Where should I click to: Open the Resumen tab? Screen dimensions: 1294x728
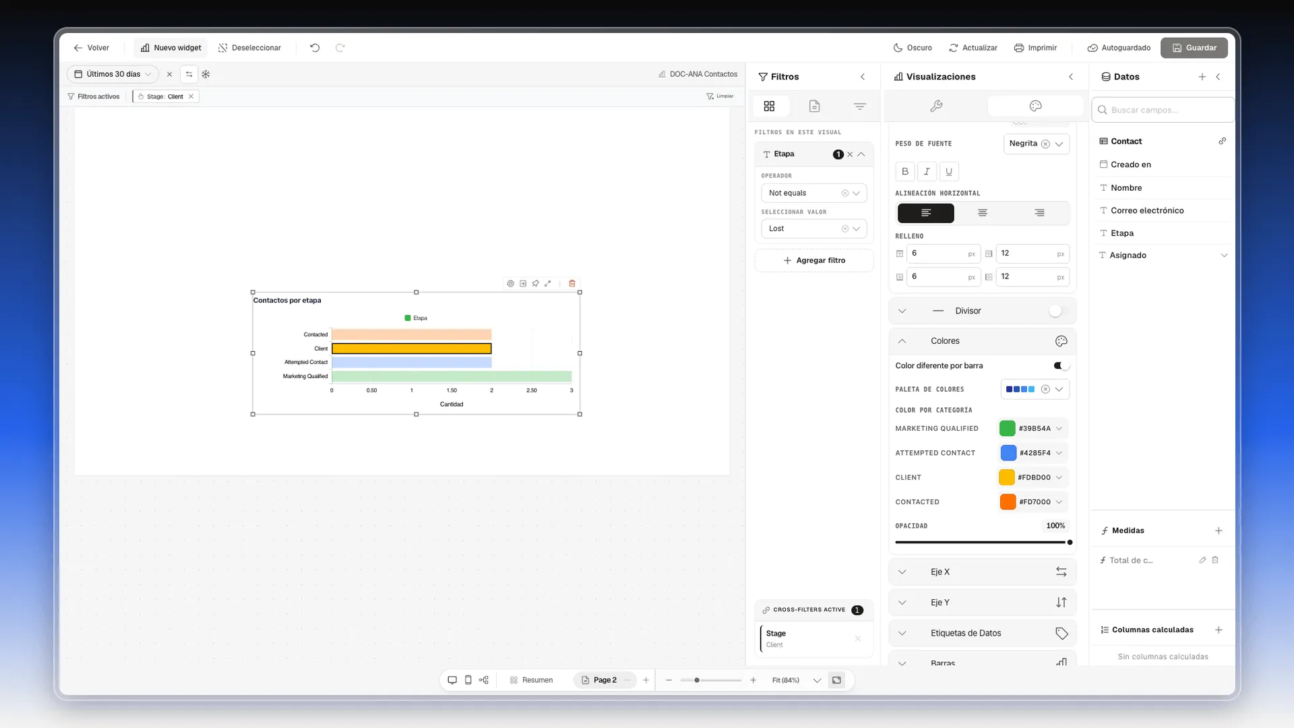[x=531, y=680]
